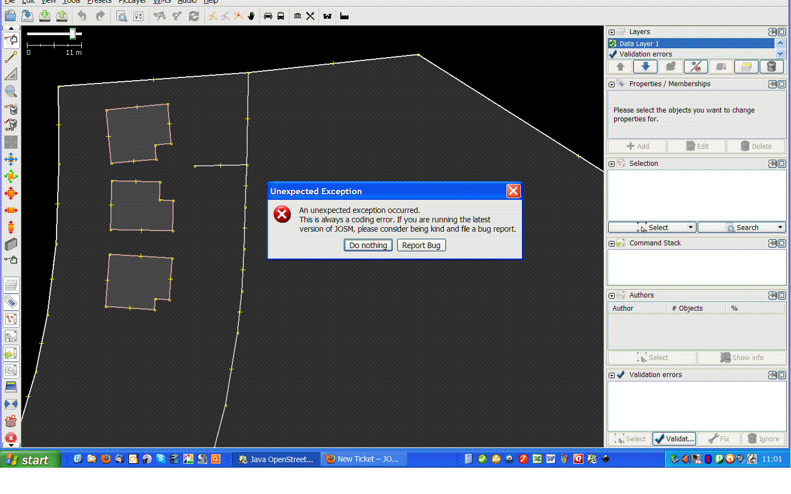Dismiss the error with Do nothing
Screen dimensions: 791x494
click(x=368, y=245)
